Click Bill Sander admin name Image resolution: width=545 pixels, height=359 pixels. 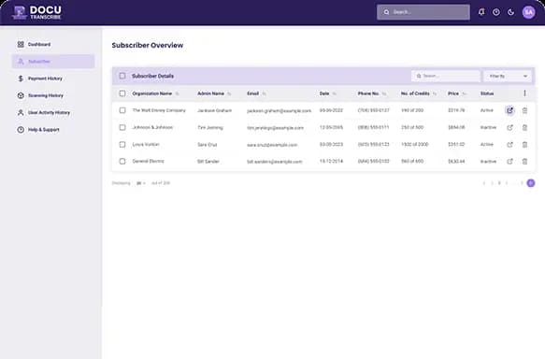pos(208,161)
